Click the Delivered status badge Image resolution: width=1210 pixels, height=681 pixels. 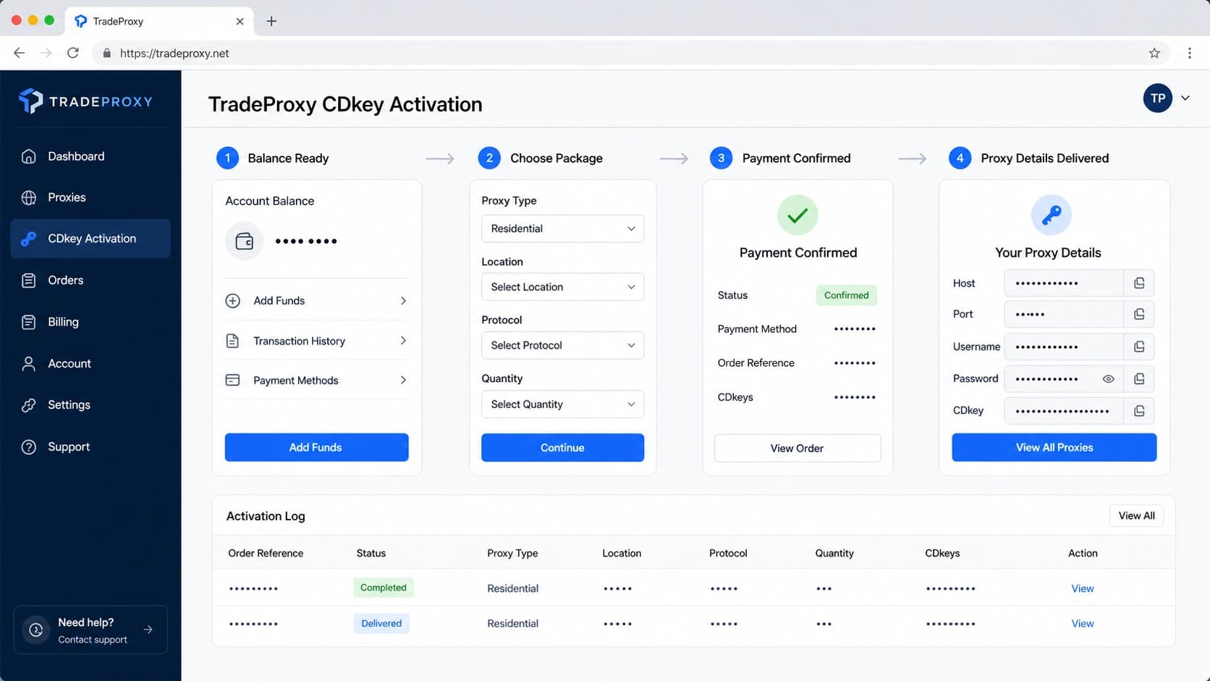381,623
